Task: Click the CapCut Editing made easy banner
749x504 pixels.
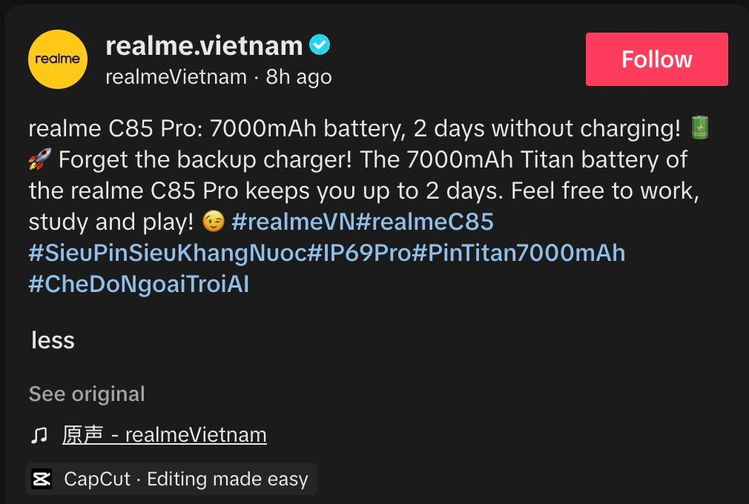Action: (x=171, y=479)
